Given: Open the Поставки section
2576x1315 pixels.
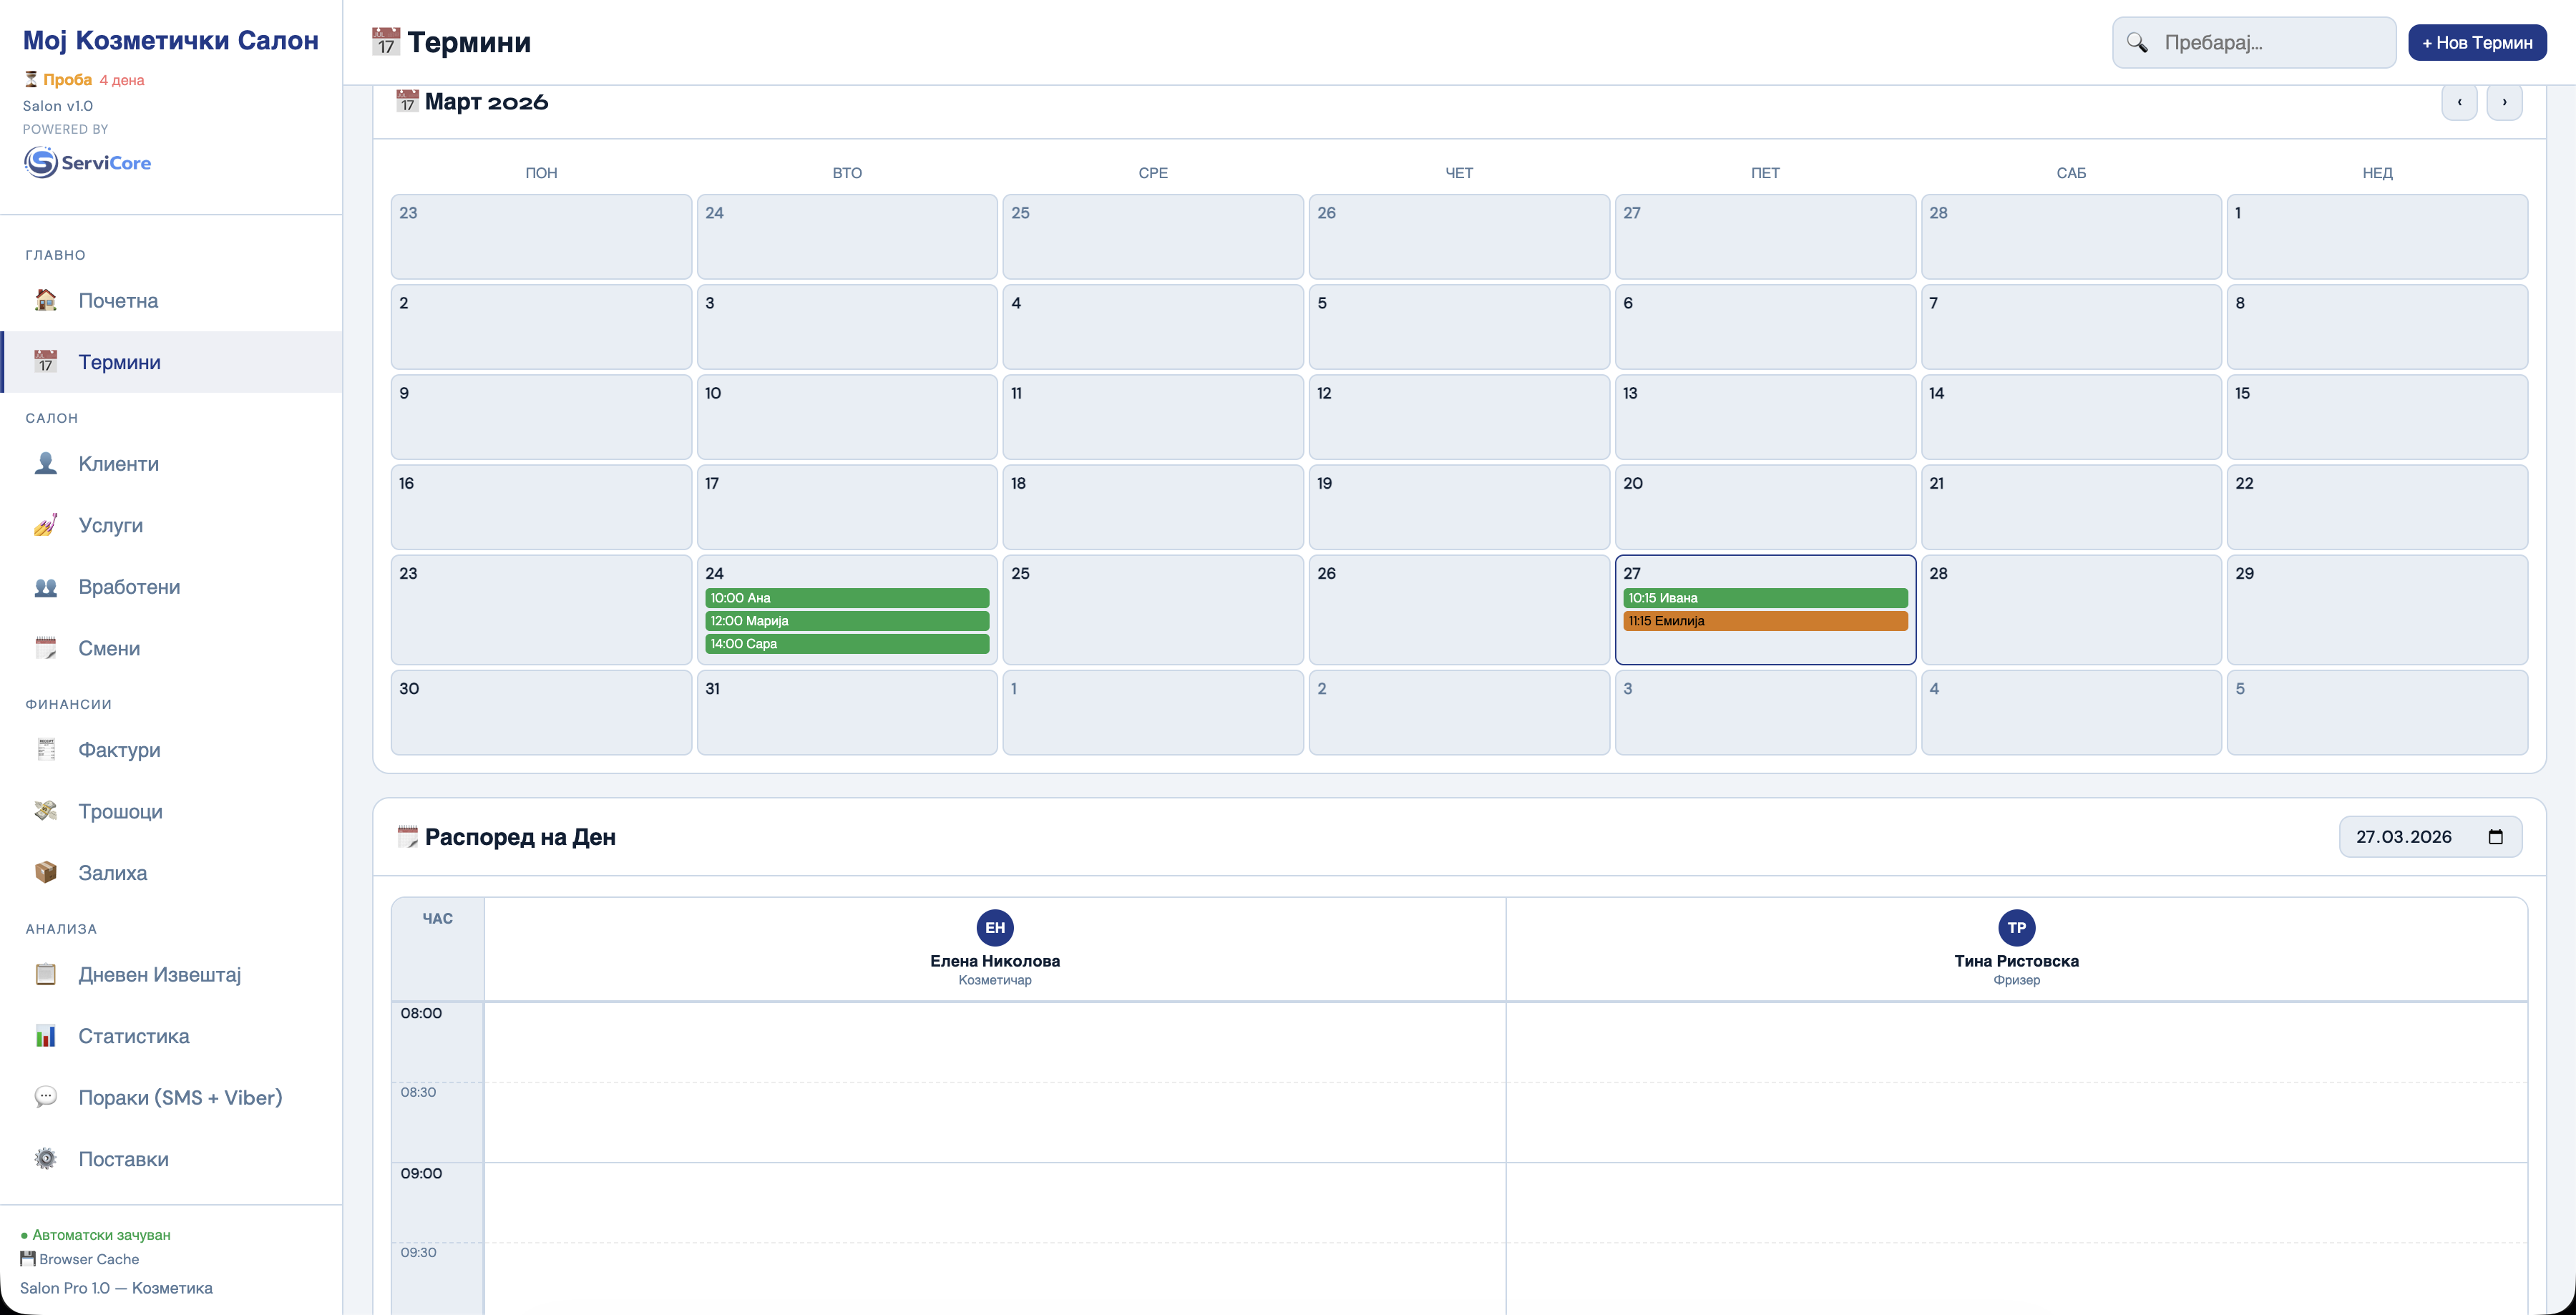Looking at the screenshot, I should (x=171, y=1159).
